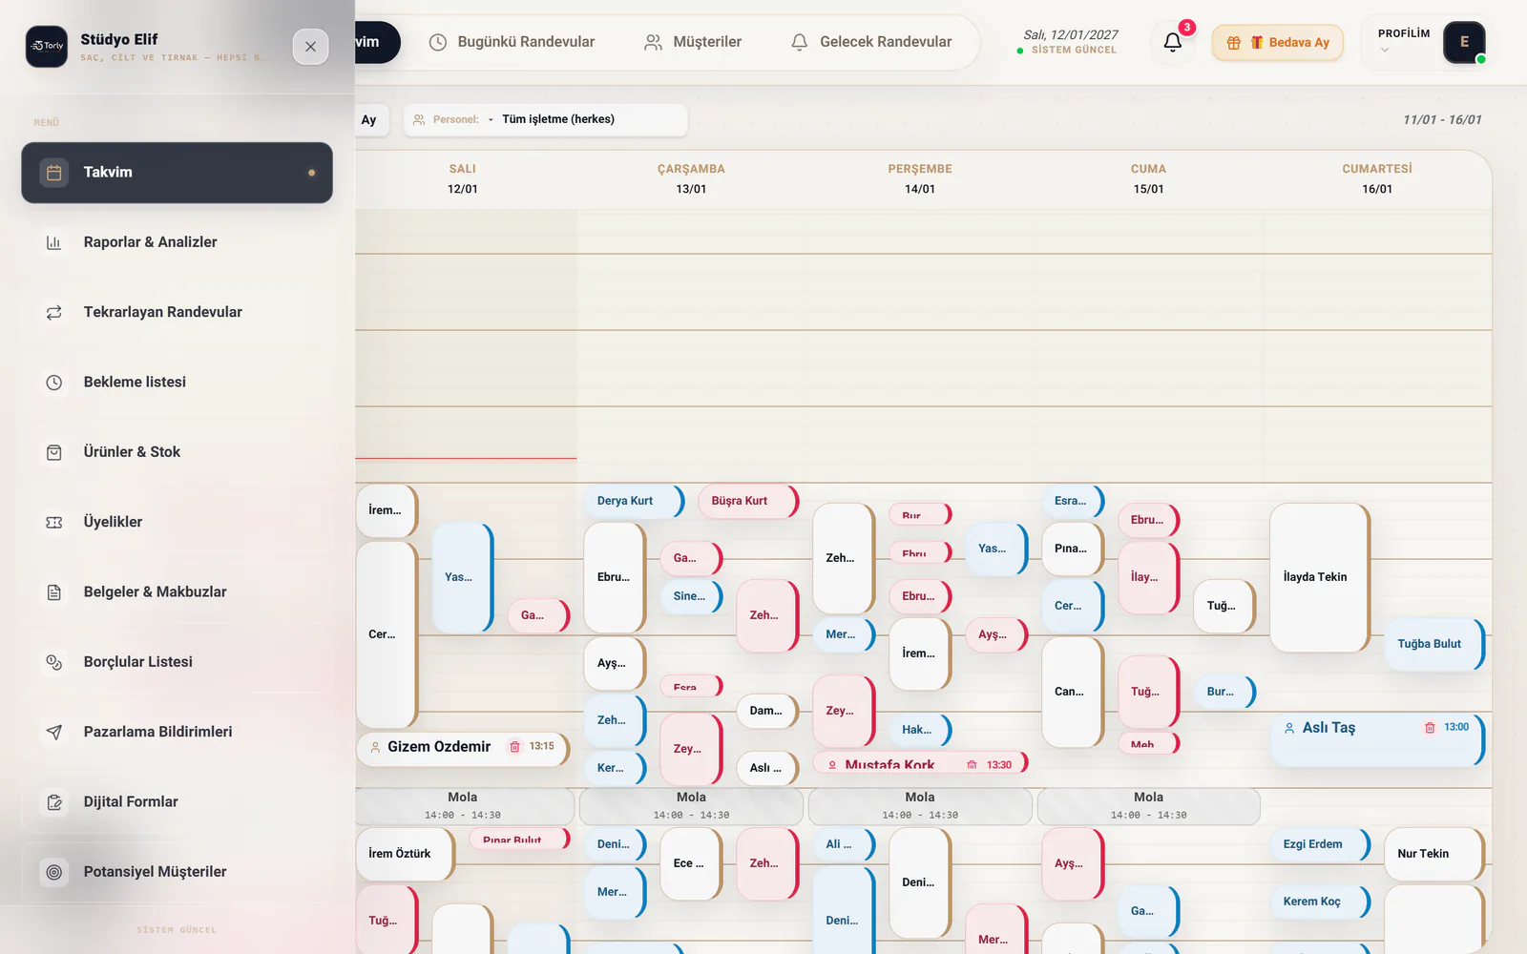Open the Büşra Kurt appointment
Screen dimensions: 1527x954
click(748, 501)
